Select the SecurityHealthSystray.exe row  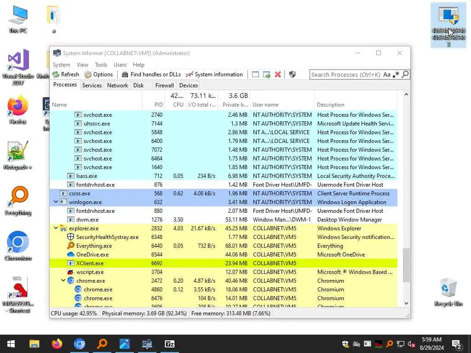pos(224,237)
